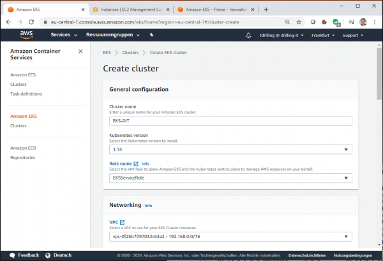Click the Feedback link in the footer
This screenshot has width=383, height=261.
click(x=28, y=255)
